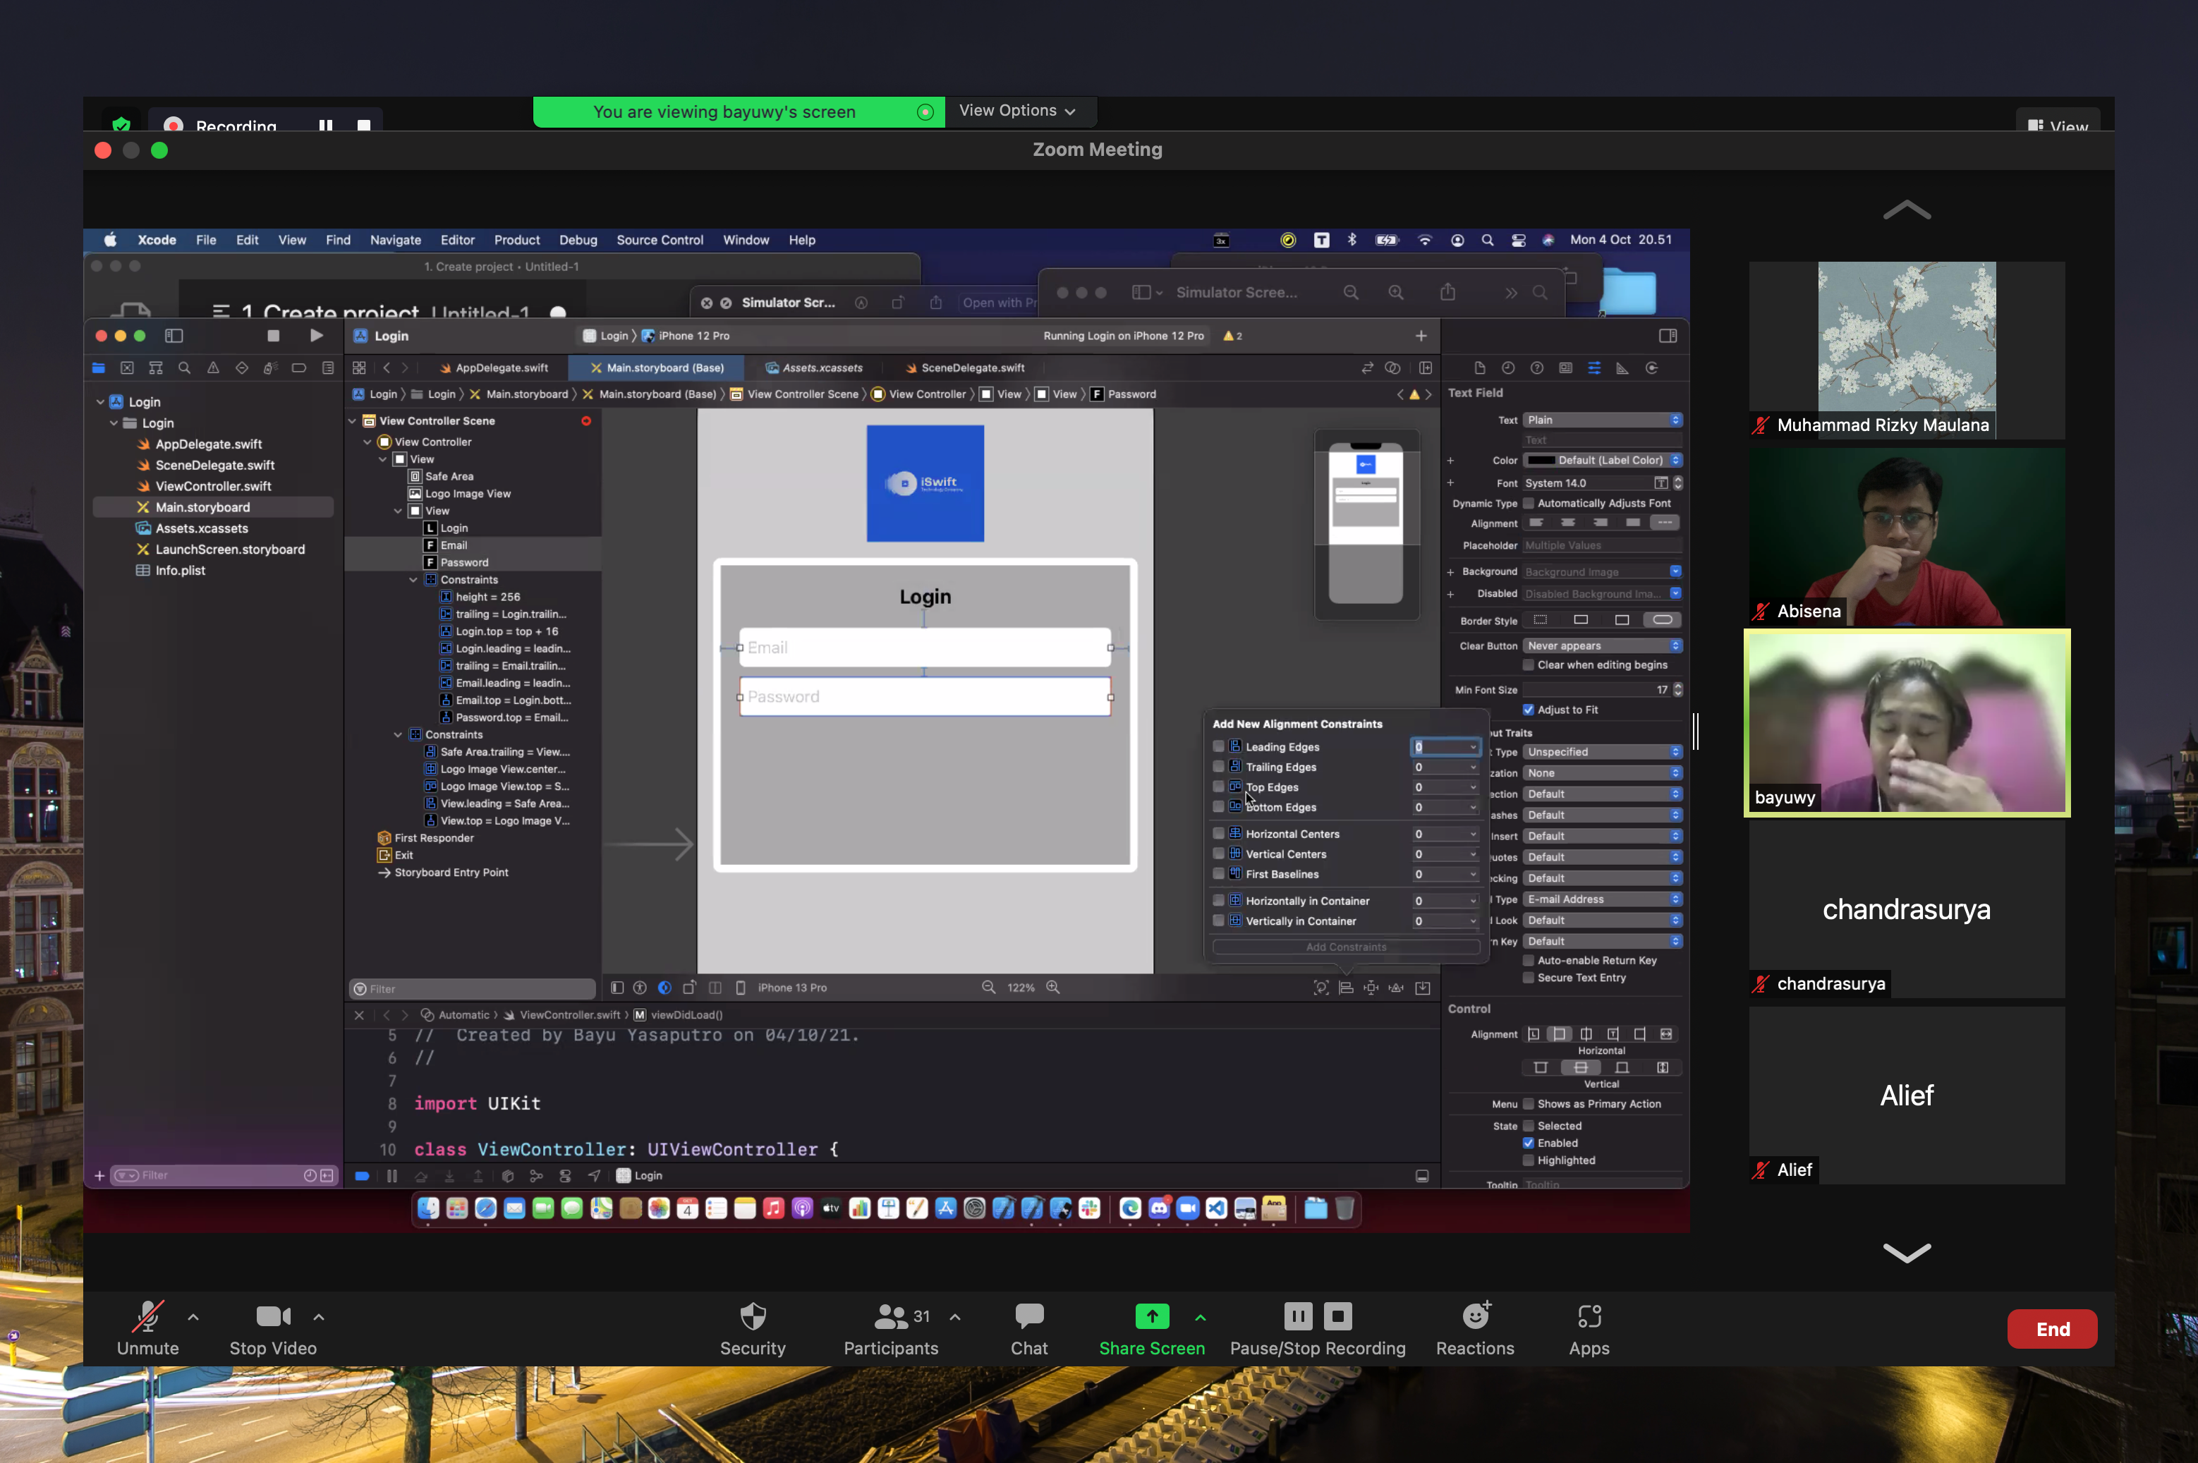
Task: Check the Horizontal Centers constraint
Action: tap(1218, 833)
